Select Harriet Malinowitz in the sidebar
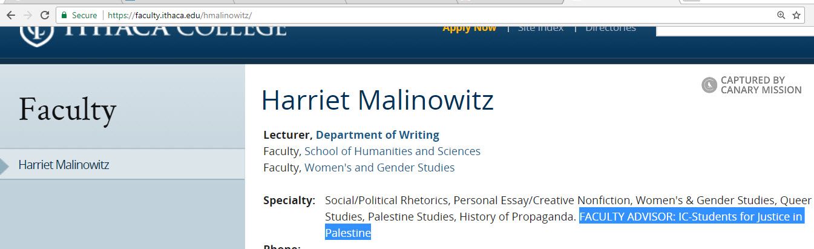 point(64,165)
